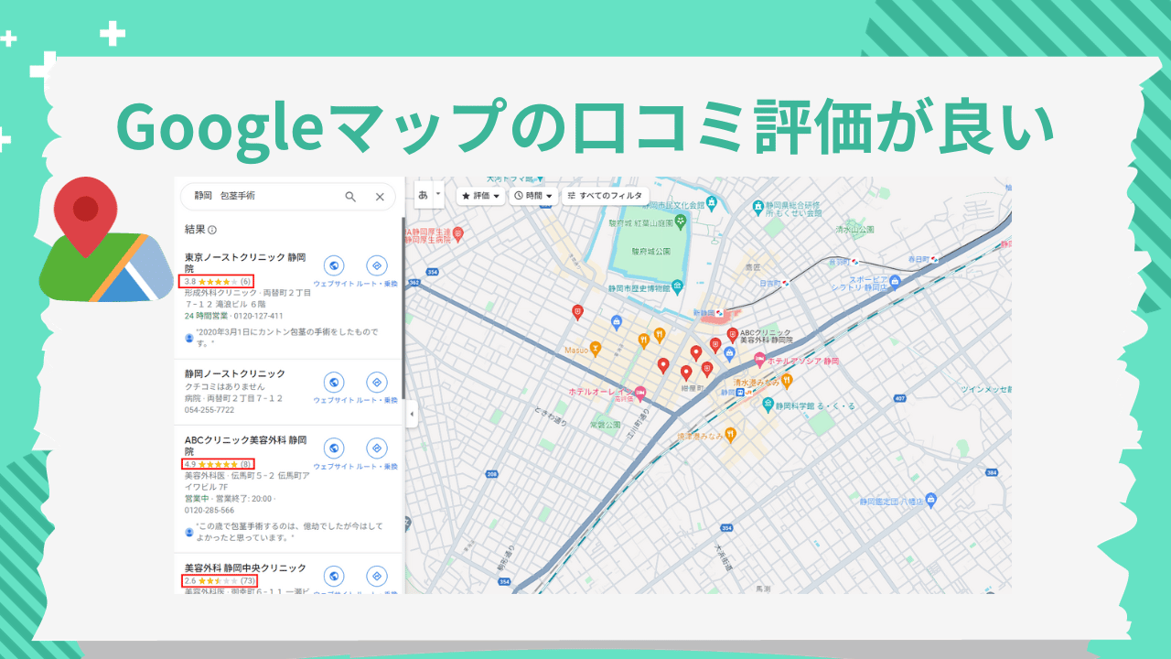This screenshot has height=659, width=1171.
Task: Click the 静岡県総合研修所もくせい会館 pin
Action: click(757, 208)
